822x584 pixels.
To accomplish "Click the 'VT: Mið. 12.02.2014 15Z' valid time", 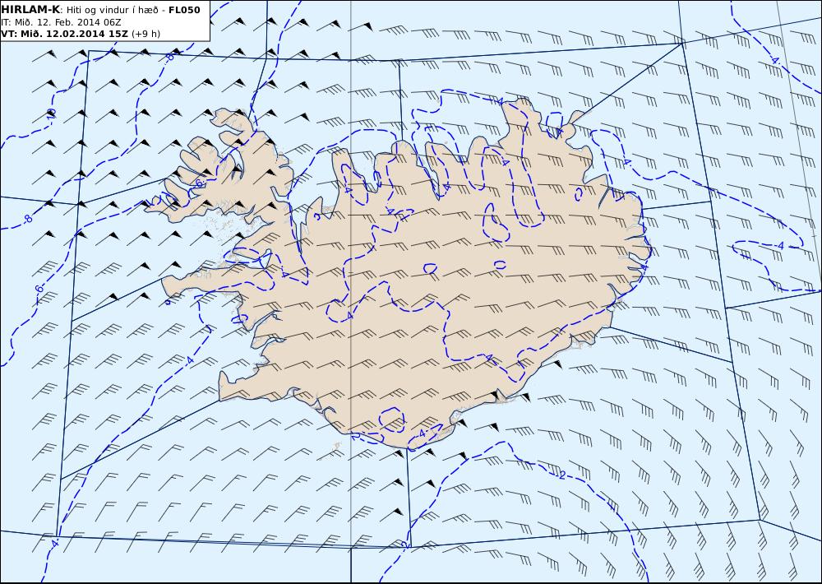I will 64,34.
